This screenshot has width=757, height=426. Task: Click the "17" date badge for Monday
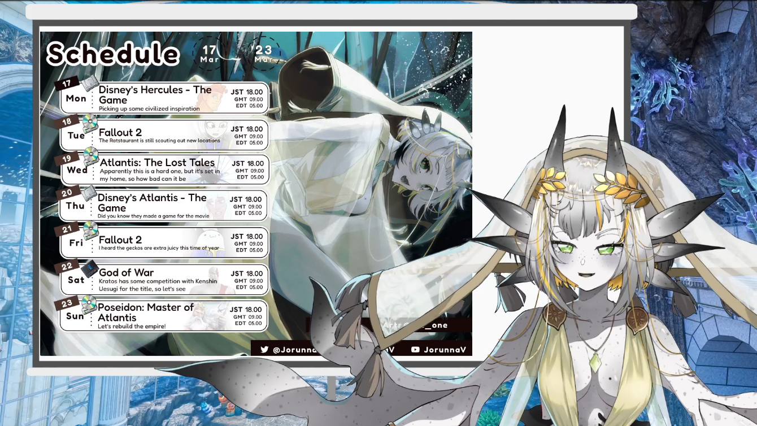pos(67,84)
